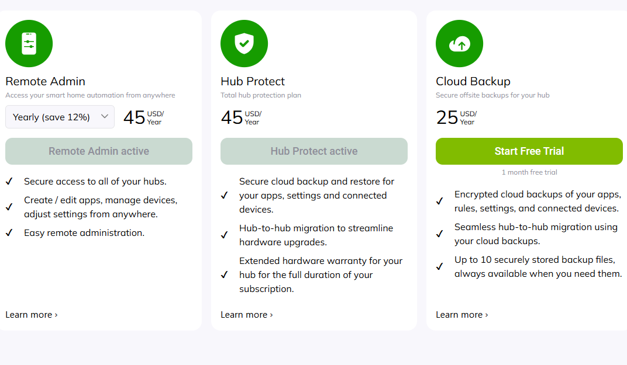Click the "1 month free trial" note
The width and height of the screenshot is (627, 365).
click(529, 172)
